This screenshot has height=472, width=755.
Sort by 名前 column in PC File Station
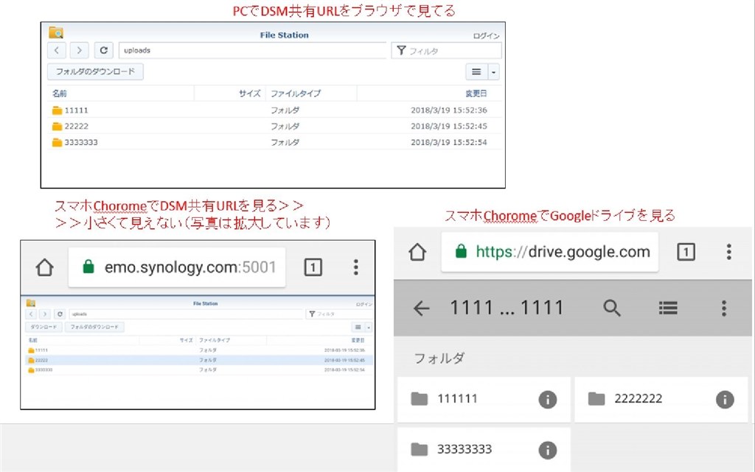pyautogui.click(x=59, y=94)
